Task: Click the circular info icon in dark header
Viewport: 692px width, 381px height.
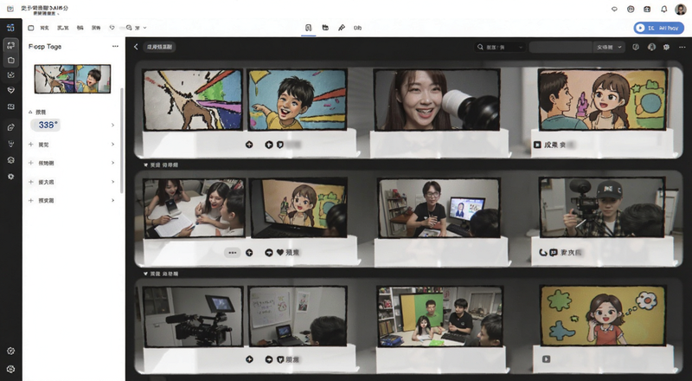Action: 636,47
